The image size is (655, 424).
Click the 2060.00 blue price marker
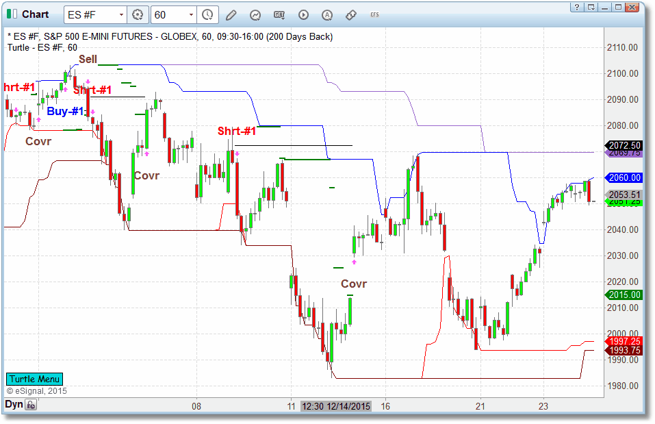tap(624, 177)
